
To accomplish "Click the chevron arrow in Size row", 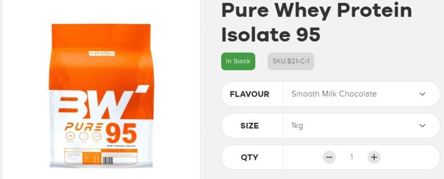I will [422, 125].
